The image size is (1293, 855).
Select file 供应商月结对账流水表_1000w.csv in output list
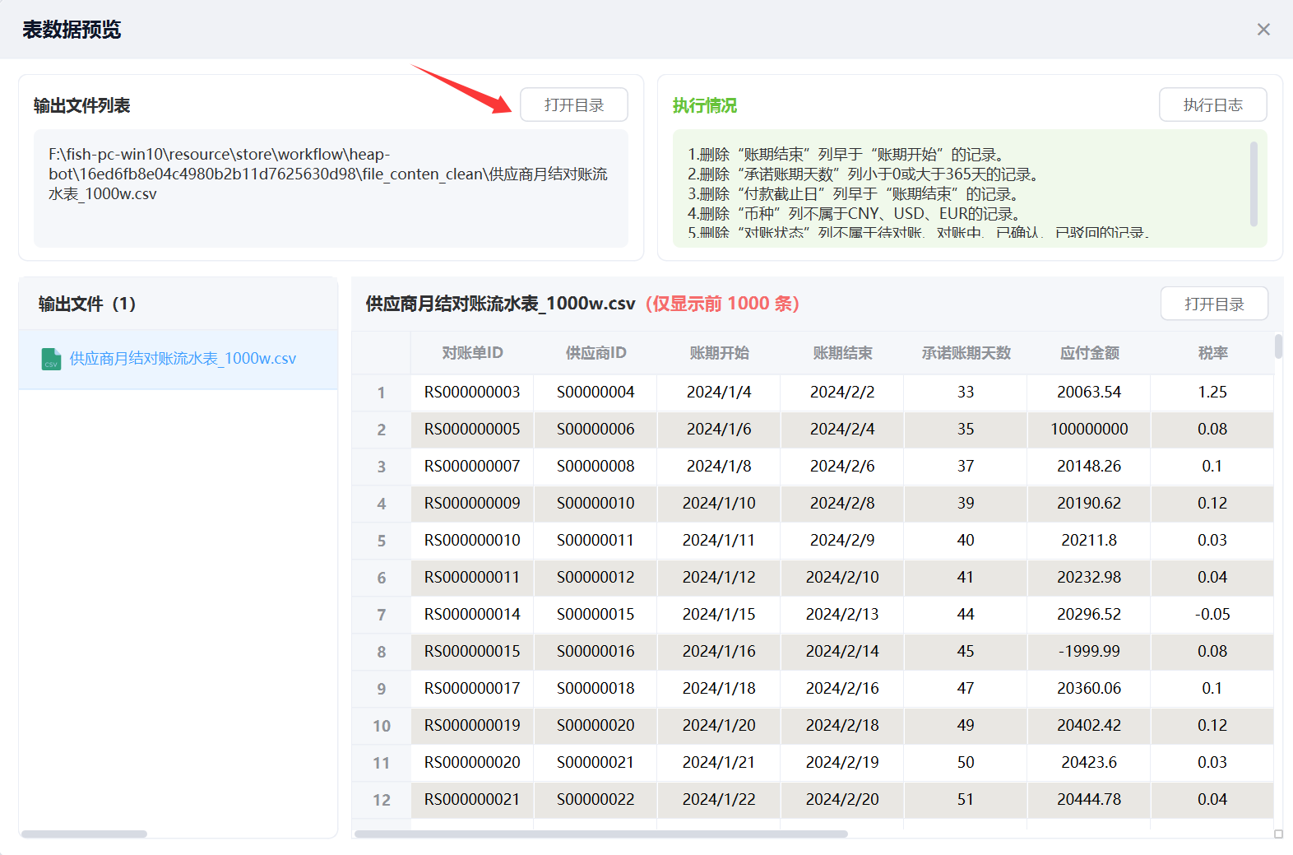click(183, 359)
